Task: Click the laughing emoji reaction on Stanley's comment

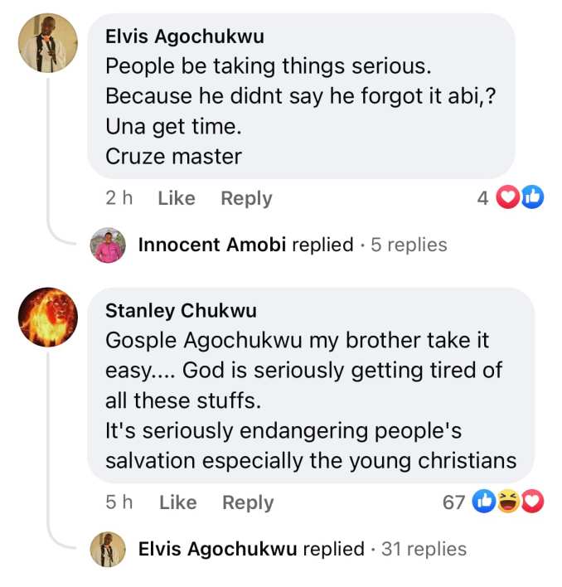Action: (x=508, y=502)
